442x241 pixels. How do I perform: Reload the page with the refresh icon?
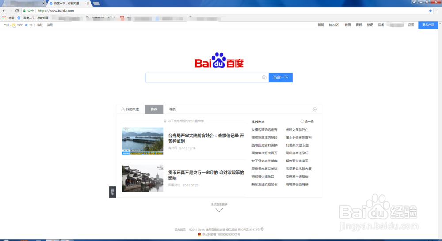click(17, 11)
